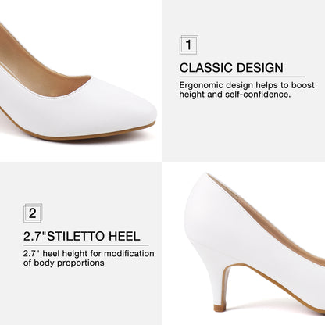Screen dimensions: 325x325
Task: Click the CLASSIC DESIGN heading
Action: 231,68
